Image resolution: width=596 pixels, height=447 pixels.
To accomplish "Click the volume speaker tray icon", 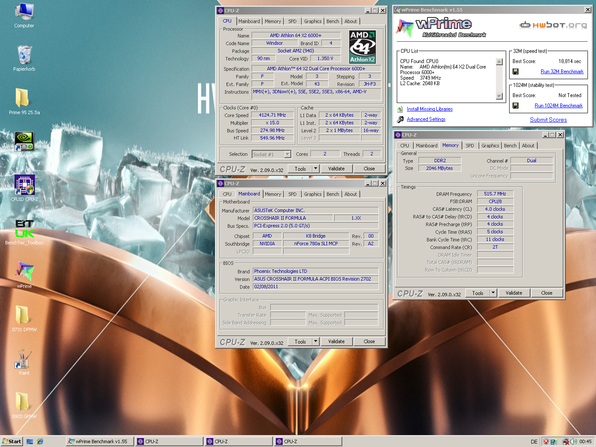I will (x=573, y=441).
